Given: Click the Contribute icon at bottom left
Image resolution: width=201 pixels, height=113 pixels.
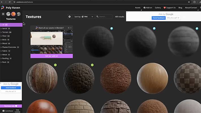Looking at the screenshot, I should [x=3, y=111].
